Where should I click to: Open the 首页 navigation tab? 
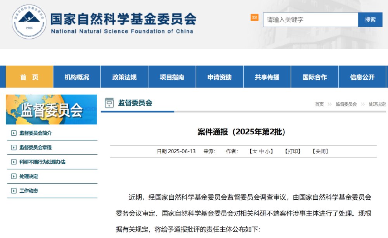point(29,77)
